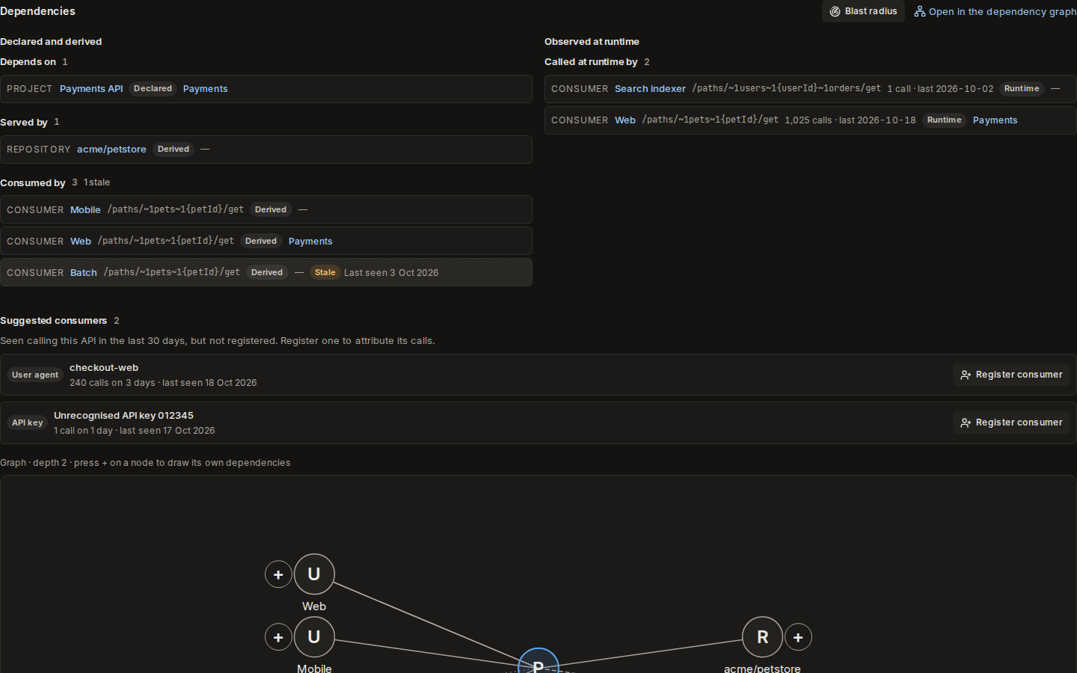1077x673 pixels.
Task: Click the API key badge
Action: pos(28,423)
